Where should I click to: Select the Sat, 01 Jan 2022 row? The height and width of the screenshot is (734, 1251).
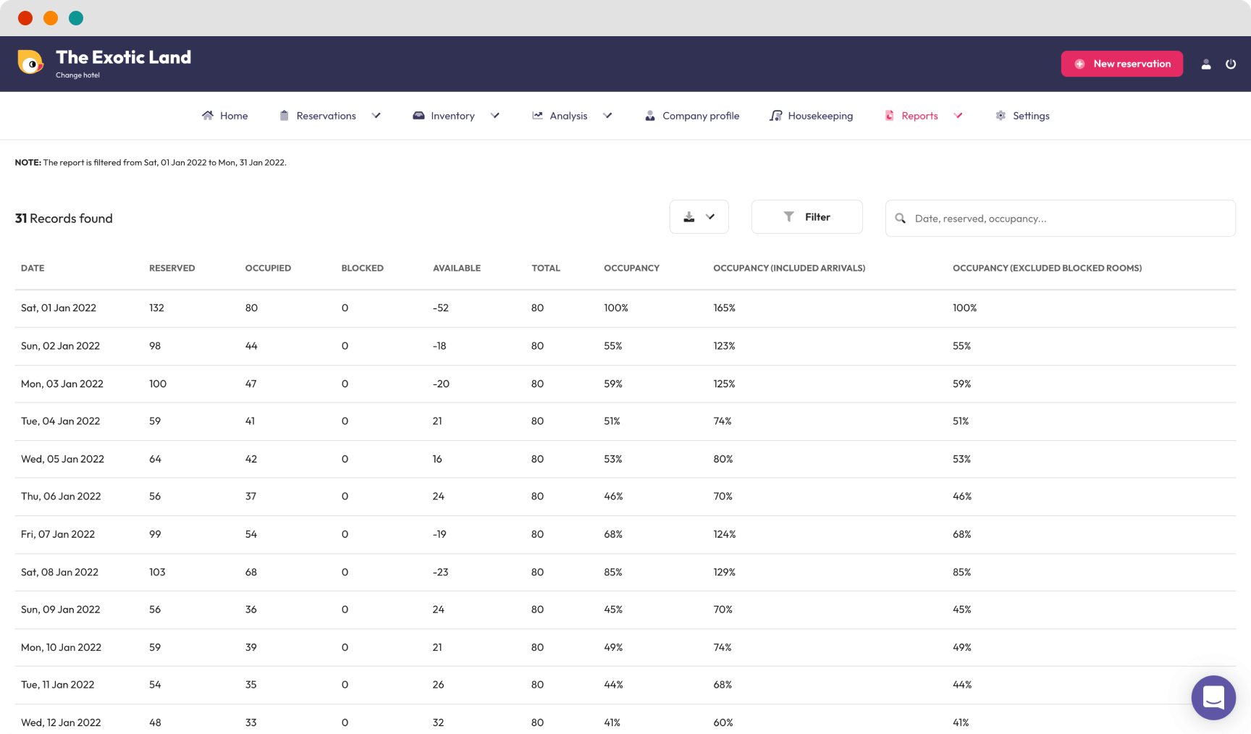coord(59,308)
